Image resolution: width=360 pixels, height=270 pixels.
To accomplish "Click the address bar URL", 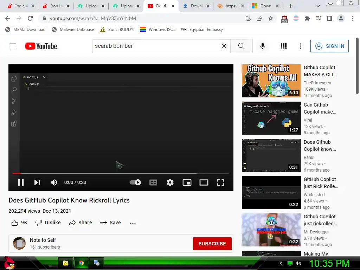I will coord(93,18).
